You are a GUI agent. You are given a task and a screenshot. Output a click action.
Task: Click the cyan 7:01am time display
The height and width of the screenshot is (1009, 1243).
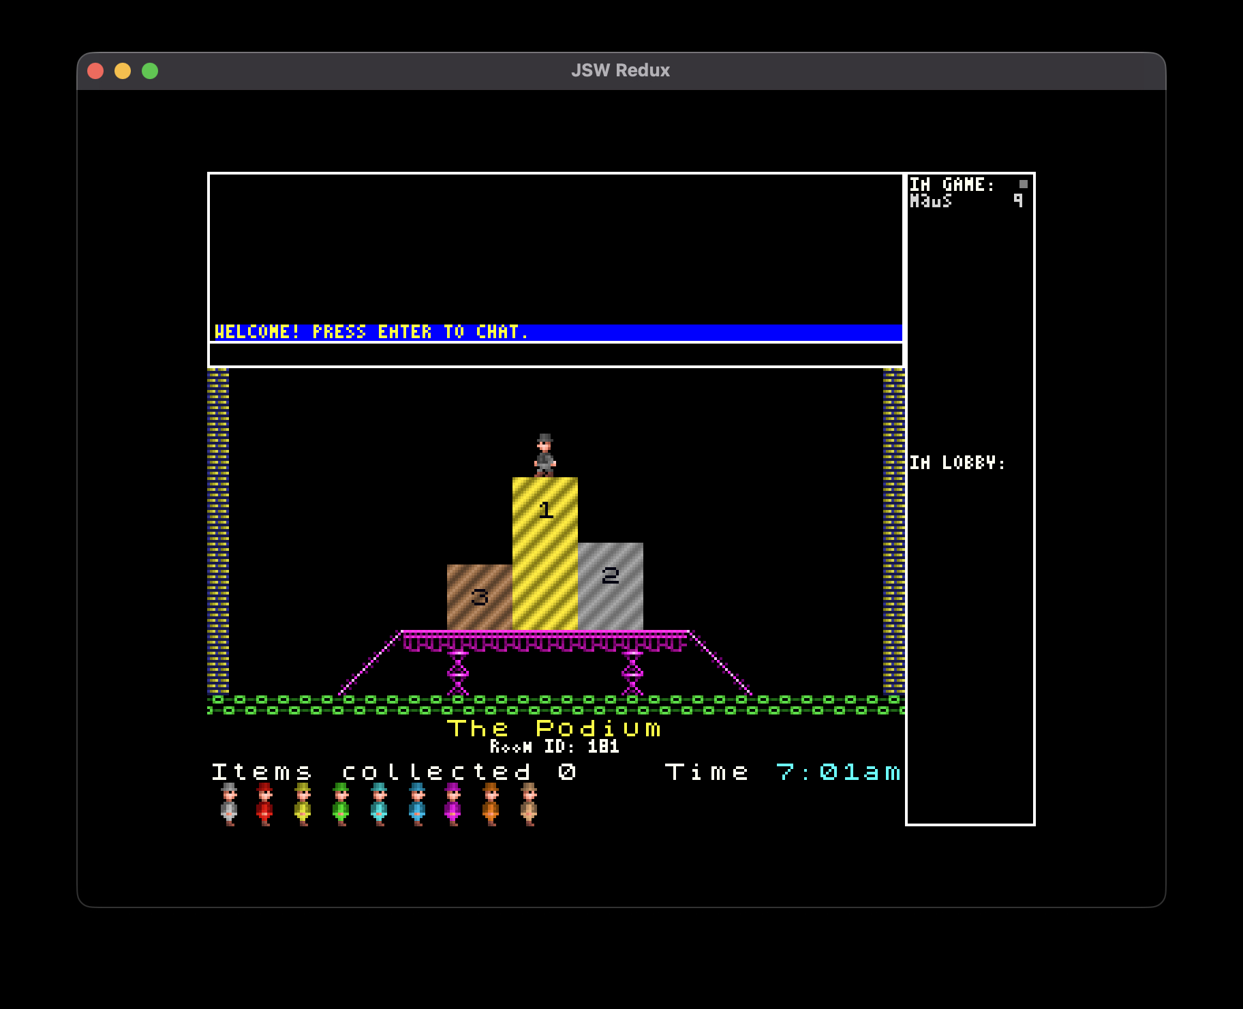[838, 772]
